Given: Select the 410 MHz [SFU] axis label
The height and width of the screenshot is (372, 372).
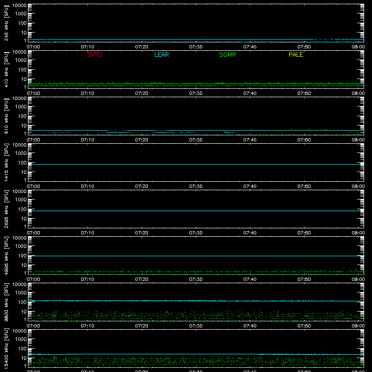Looking at the screenshot, I should (6, 69).
